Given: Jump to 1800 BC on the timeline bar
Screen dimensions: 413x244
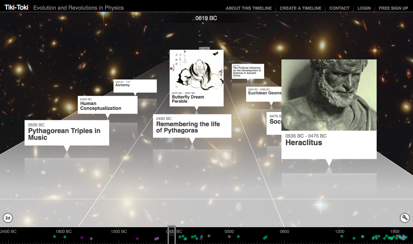Looking at the screenshot, I should (64, 232).
